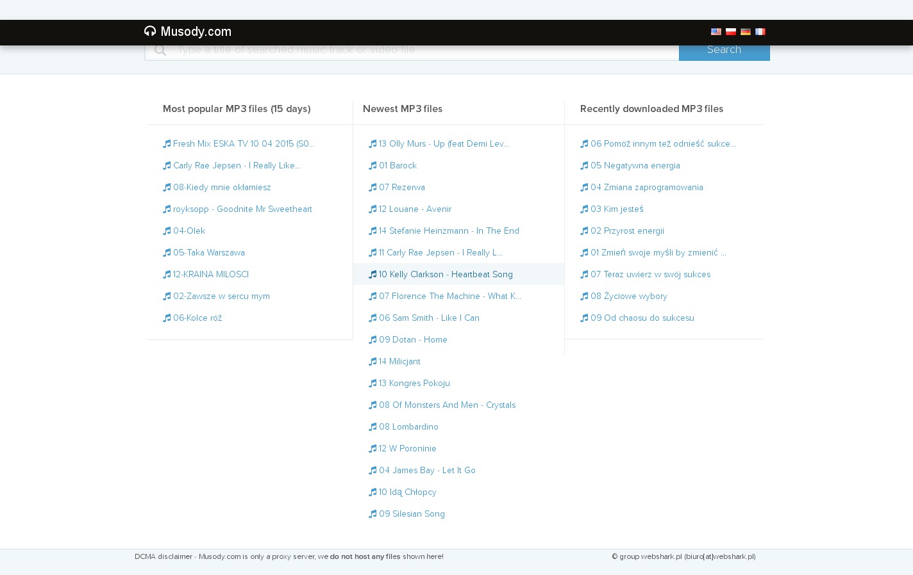Image resolution: width=913 pixels, height=575 pixels.
Task: Click the magnifier icon in search field
Action: 160,51
